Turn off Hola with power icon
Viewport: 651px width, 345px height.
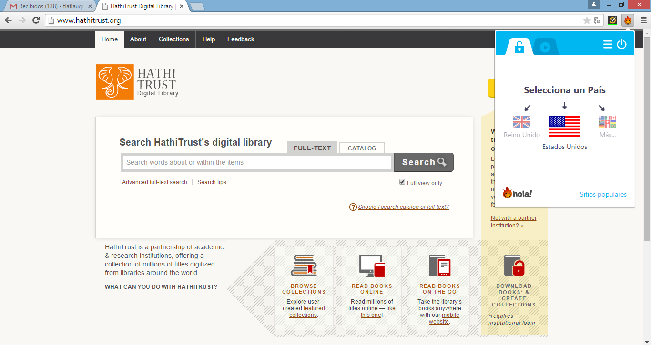click(621, 44)
